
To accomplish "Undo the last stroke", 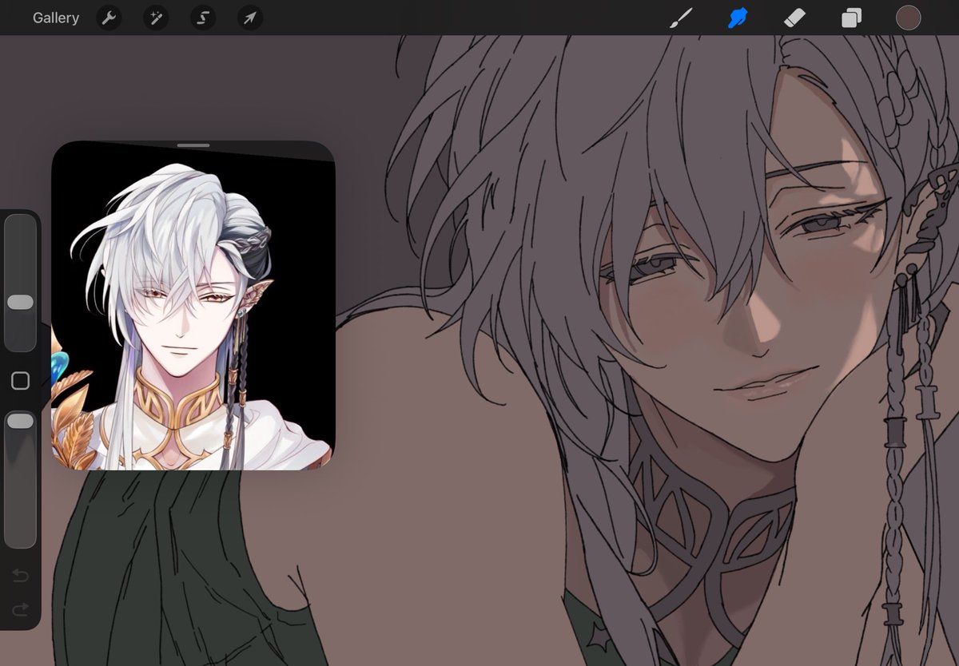I will [20, 576].
